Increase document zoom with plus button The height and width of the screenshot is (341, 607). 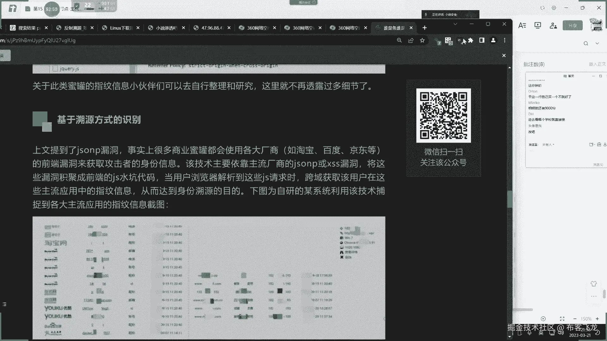tap(597, 319)
